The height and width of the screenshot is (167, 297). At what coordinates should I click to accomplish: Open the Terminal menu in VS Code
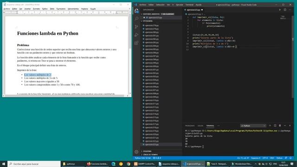189,5
